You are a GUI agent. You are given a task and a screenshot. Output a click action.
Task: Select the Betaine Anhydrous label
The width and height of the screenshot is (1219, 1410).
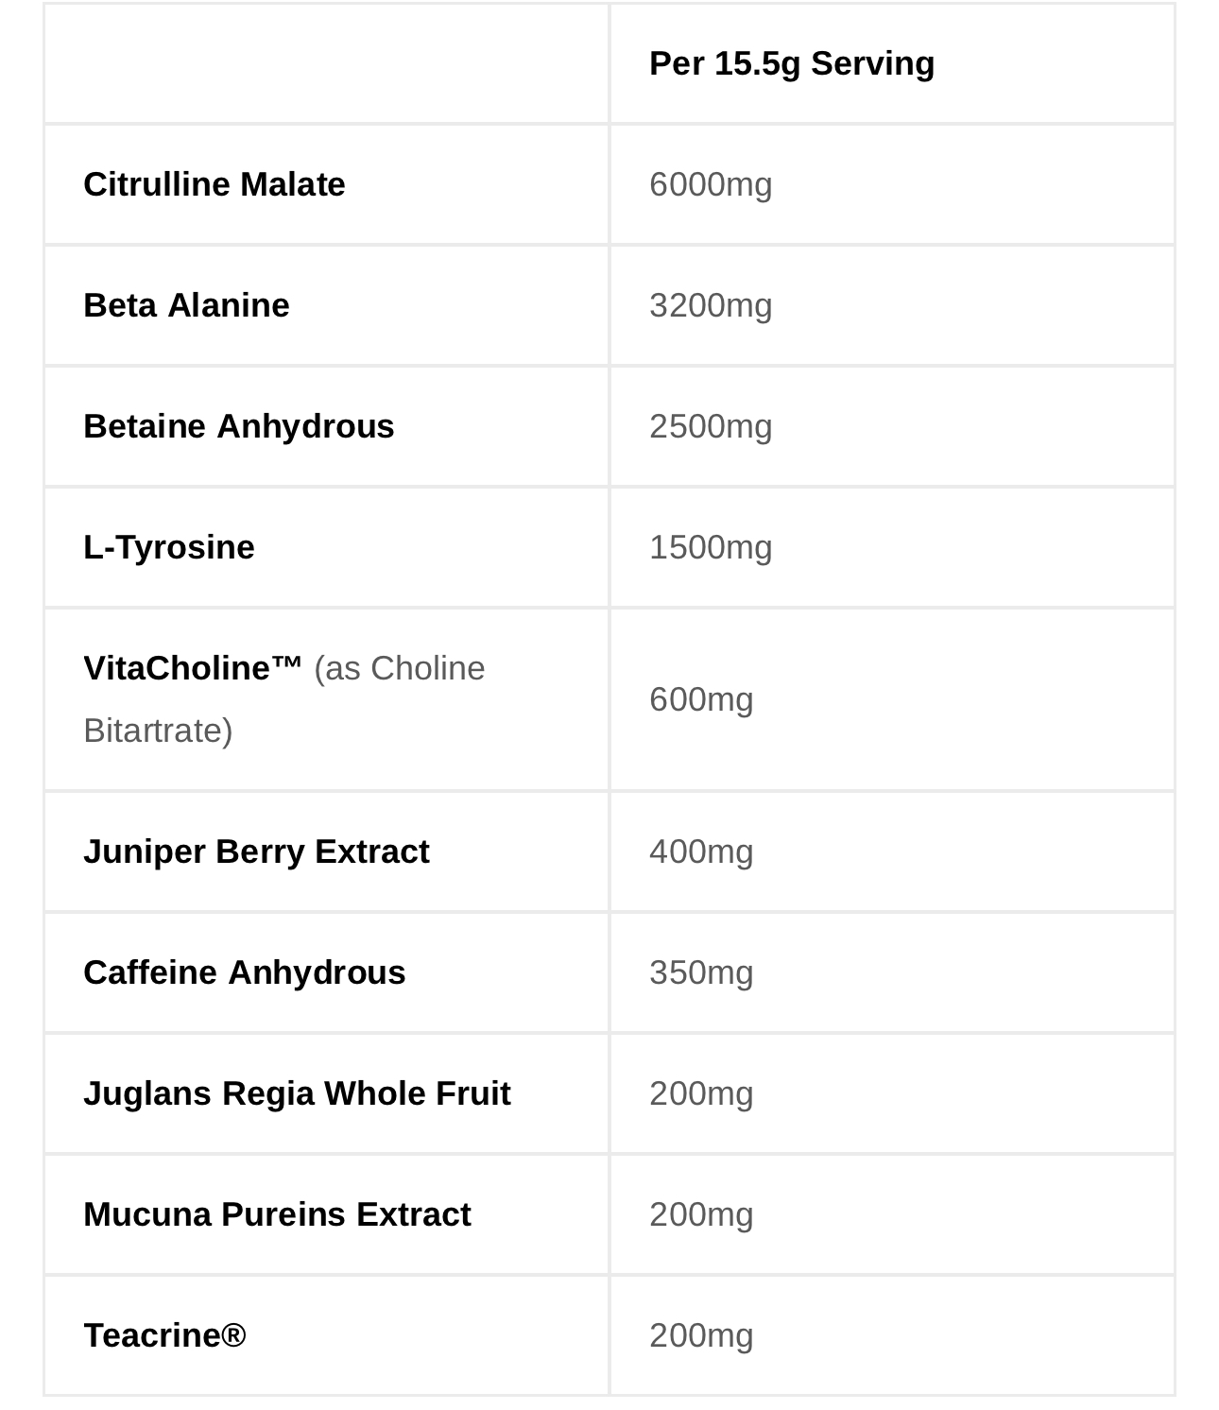coord(239,426)
